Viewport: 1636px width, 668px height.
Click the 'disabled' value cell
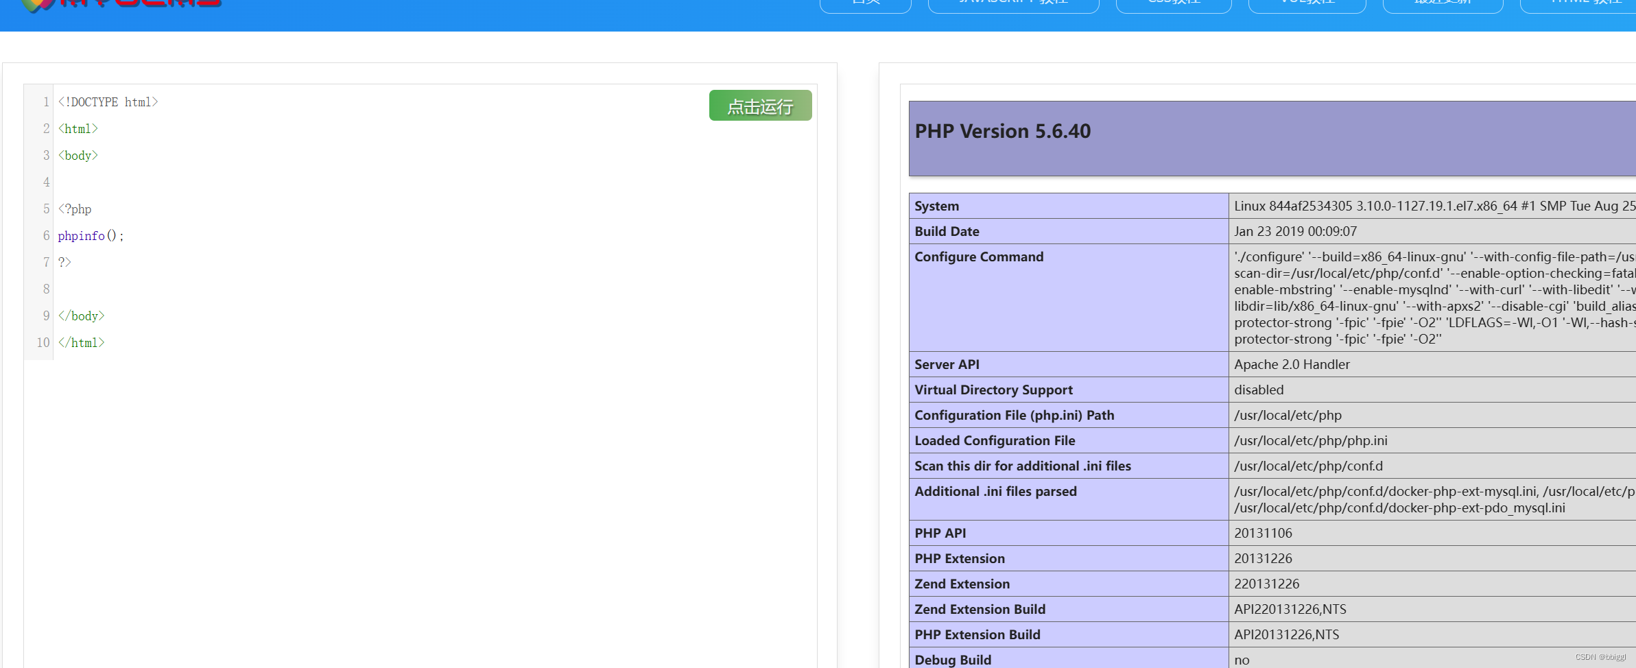tap(1259, 390)
